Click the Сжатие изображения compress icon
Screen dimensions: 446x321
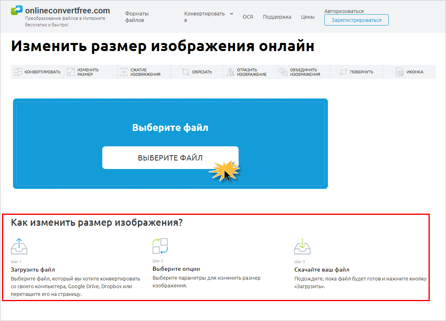coord(124,72)
